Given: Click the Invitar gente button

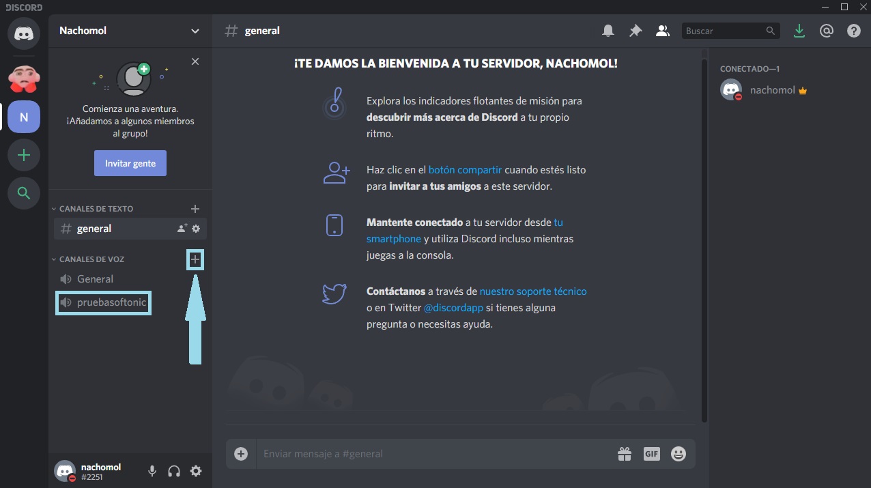Looking at the screenshot, I should [x=130, y=164].
